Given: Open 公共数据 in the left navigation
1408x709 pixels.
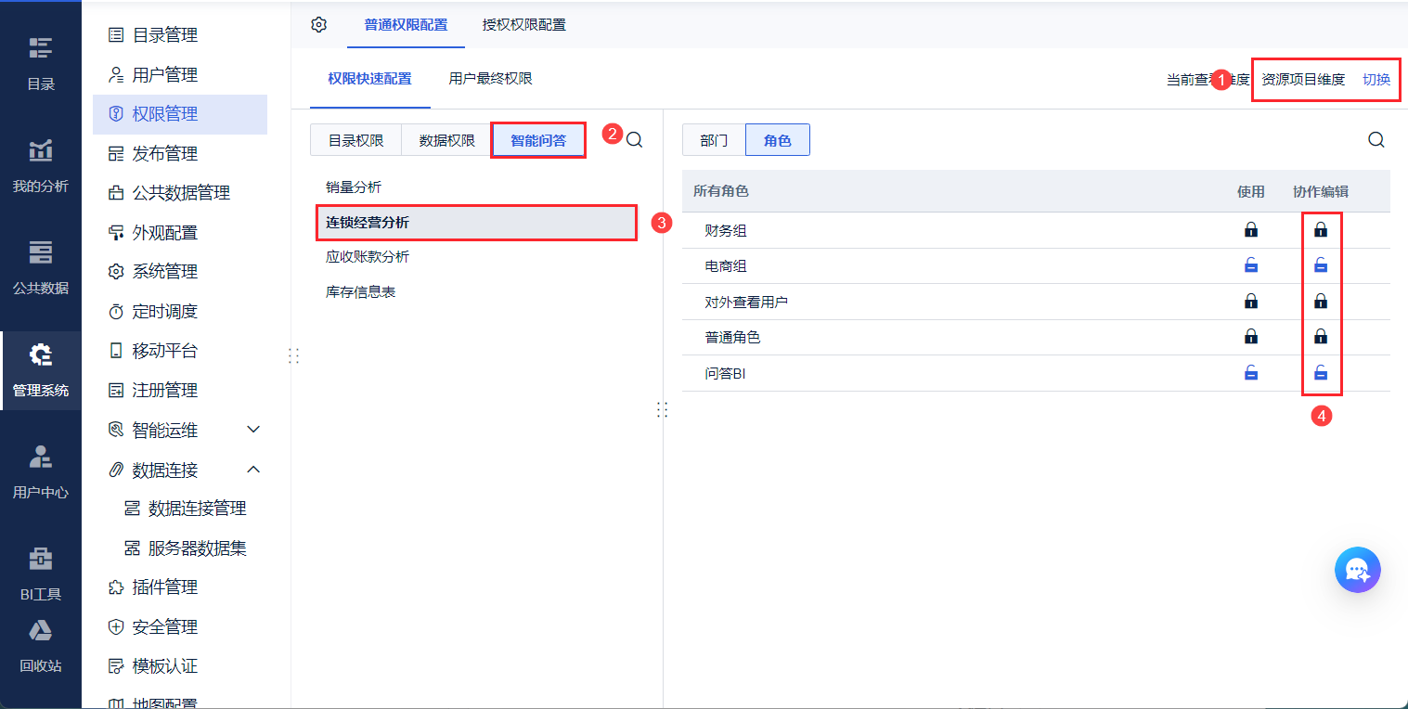Looking at the screenshot, I should (40, 267).
